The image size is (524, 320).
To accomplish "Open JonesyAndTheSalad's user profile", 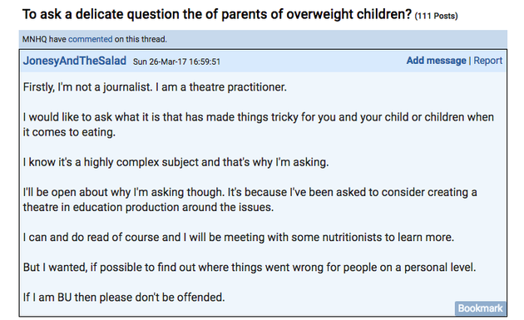I will point(75,61).
